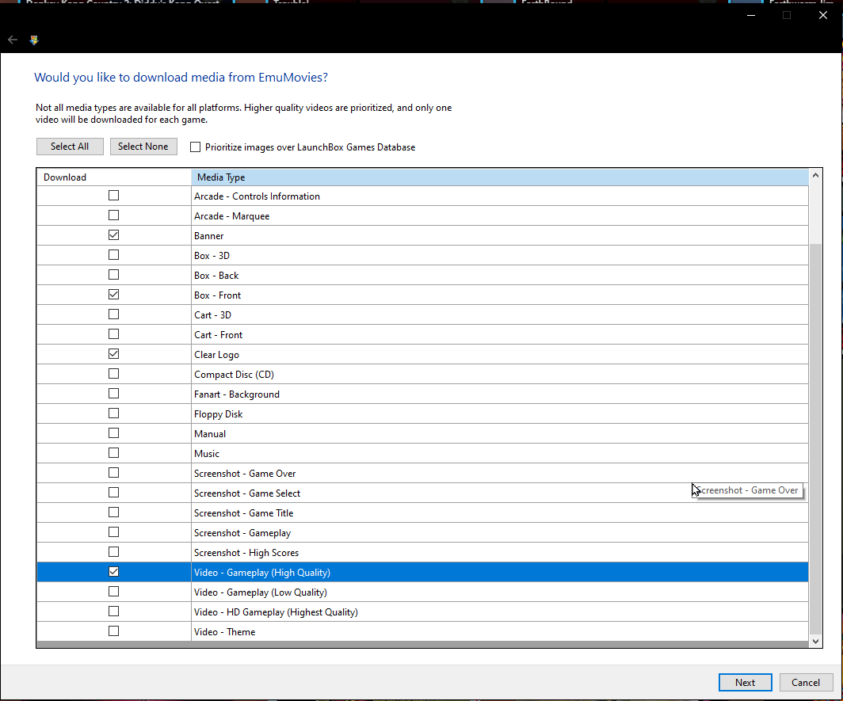
Task: Click the scroll down arrow of the list
Action: coord(815,640)
